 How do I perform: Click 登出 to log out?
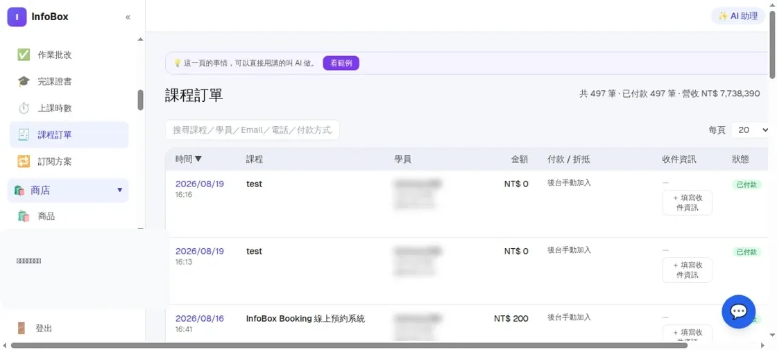(x=44, y=329)
